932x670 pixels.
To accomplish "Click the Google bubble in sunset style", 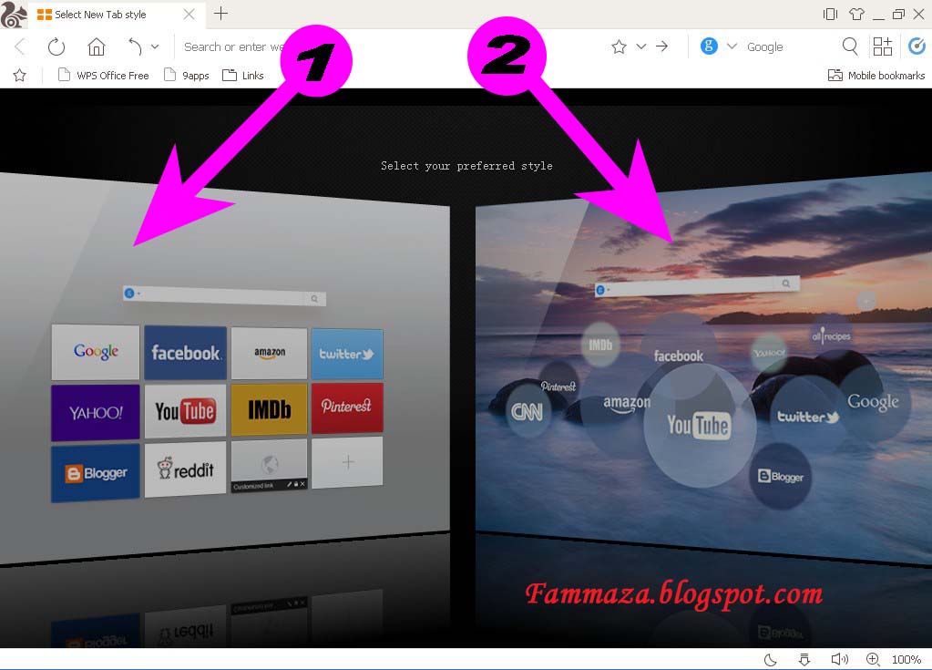I will point(873,402).
